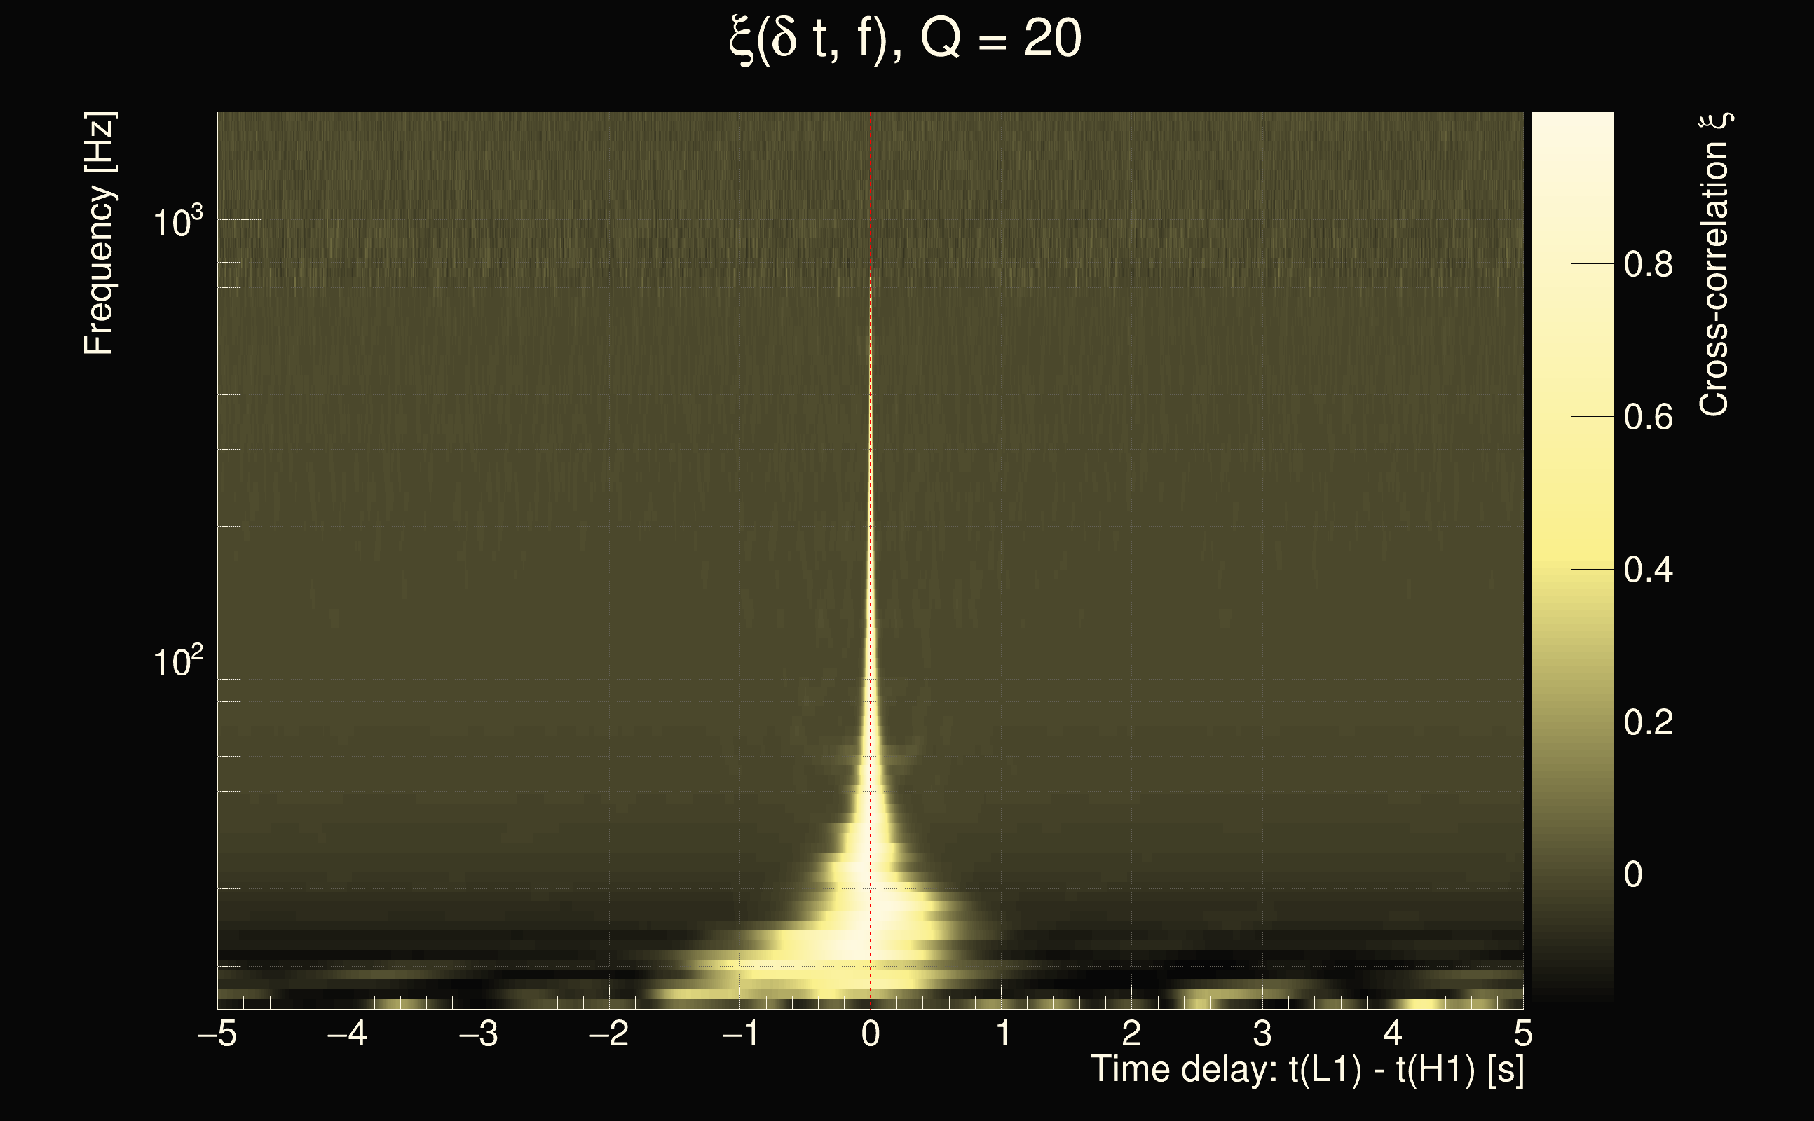Click the 0 tick label on the time delay axis
The width and height of the screenshot is (1814, 1121).
(x=871, y=1033)
